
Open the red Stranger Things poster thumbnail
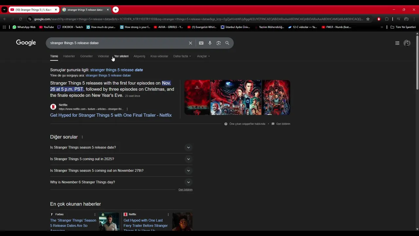(197, 97)
